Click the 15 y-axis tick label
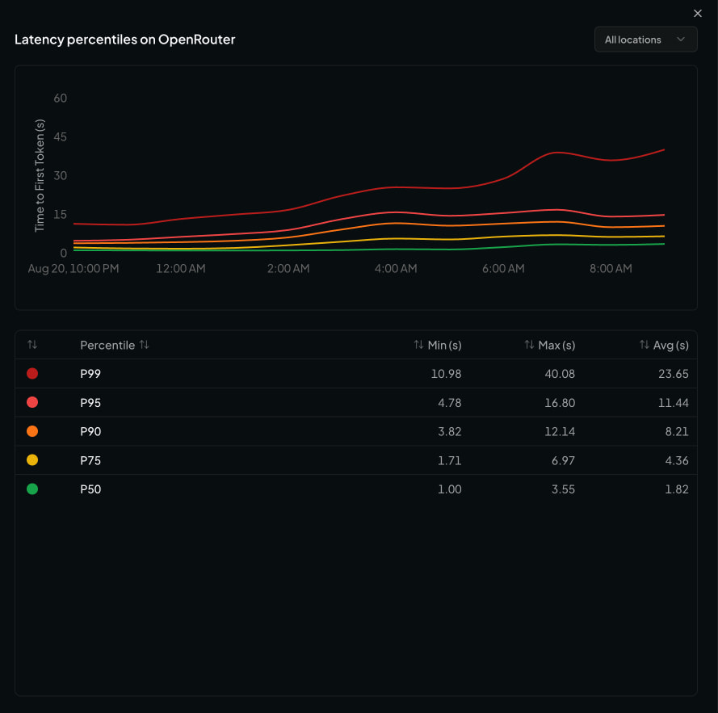718x713 pixels. [x=60, y=214]
